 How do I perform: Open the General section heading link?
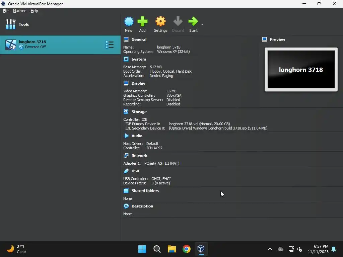[x=139, y=39]
